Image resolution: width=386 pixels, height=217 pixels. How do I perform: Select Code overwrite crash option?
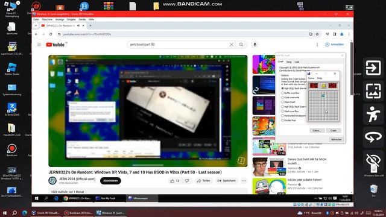point(283,98)
